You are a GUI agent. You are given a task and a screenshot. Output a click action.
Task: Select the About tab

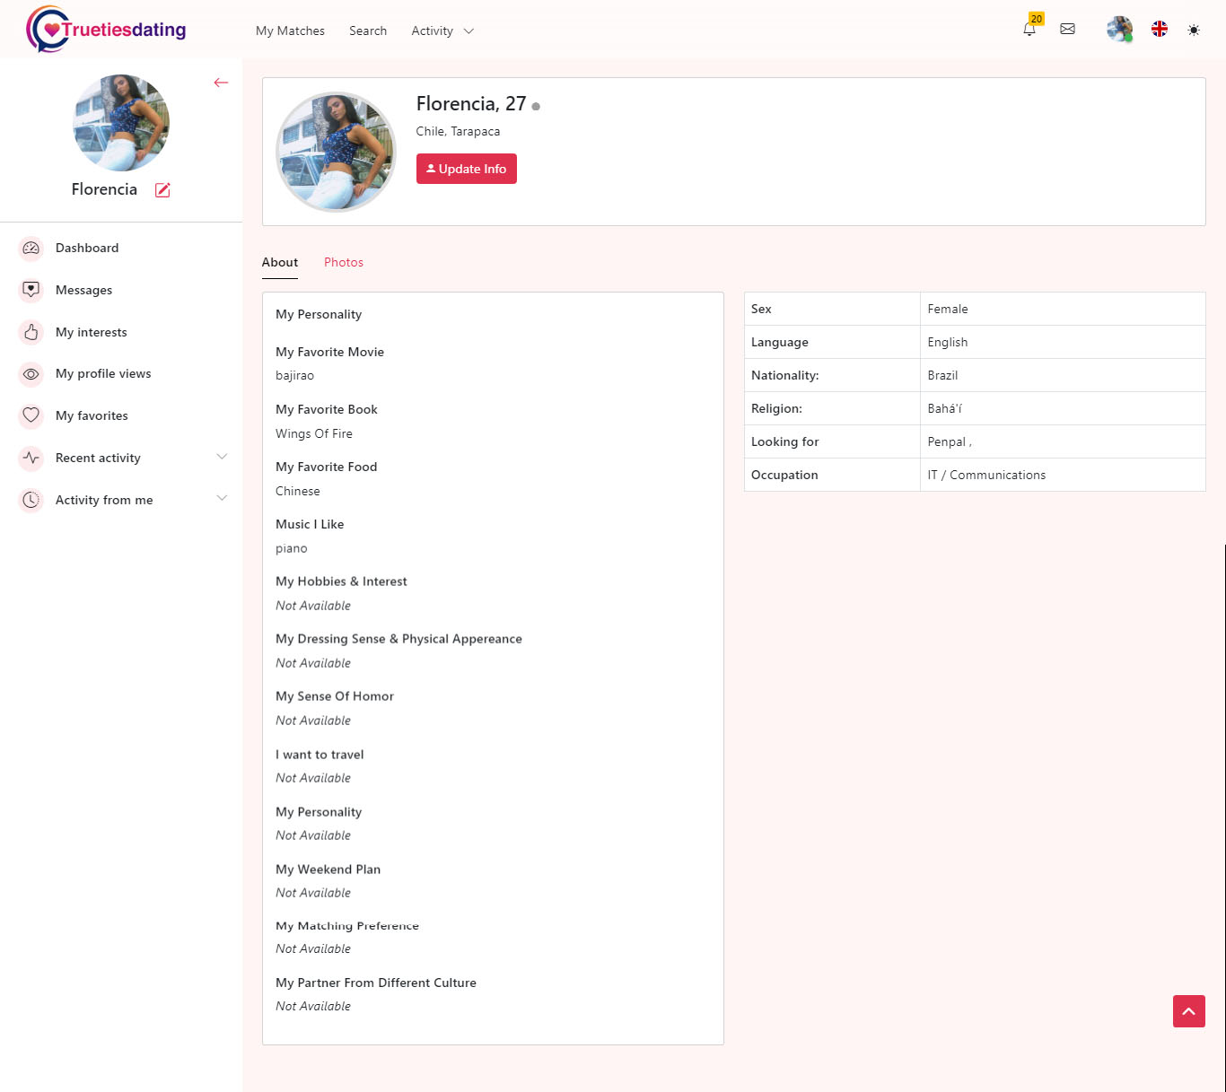279,263
